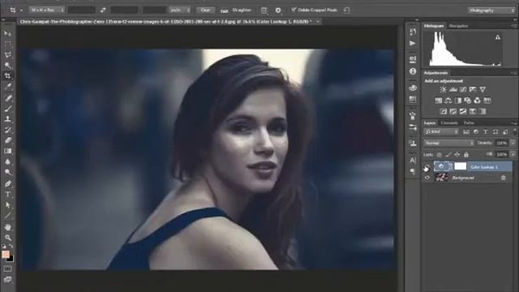Select the Hand tool

click(7, 227)
